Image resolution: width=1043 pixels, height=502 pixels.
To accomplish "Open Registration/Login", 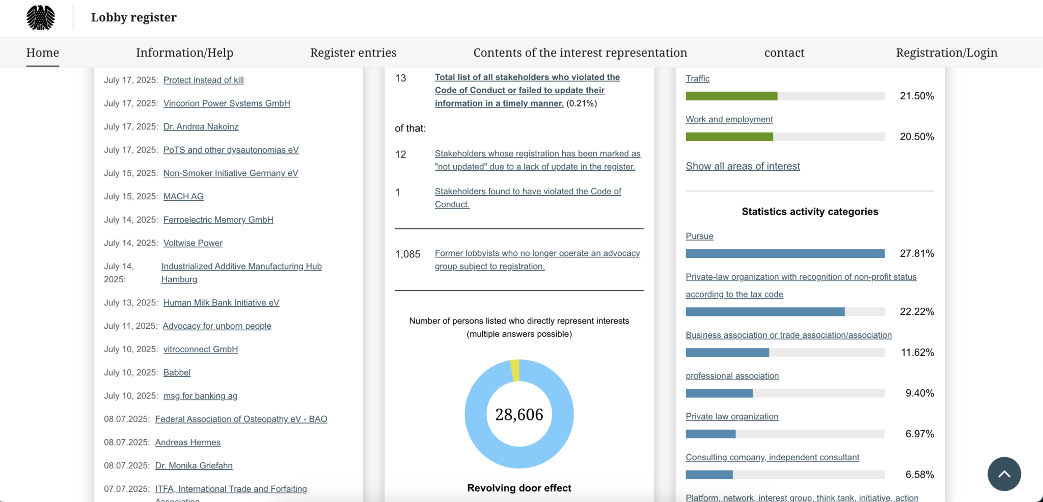I will [x=946, y=52].
